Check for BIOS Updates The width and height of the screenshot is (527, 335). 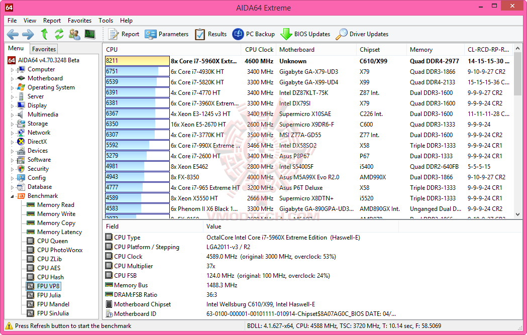(x=305, y=34)
